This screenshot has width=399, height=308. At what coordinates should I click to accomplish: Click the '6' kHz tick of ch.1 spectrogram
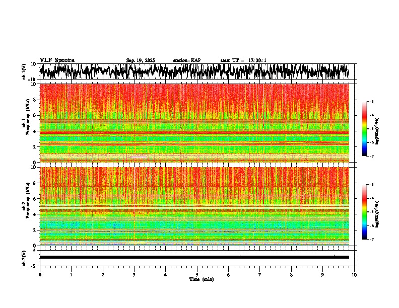(x=35, y=115)
